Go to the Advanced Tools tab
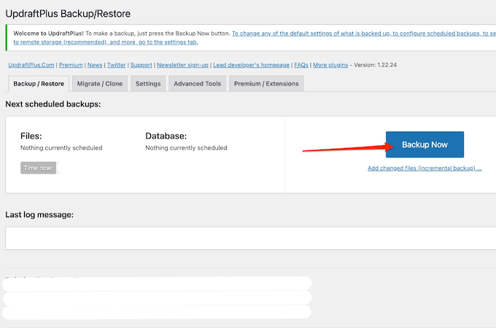 [x=197, y=84]
